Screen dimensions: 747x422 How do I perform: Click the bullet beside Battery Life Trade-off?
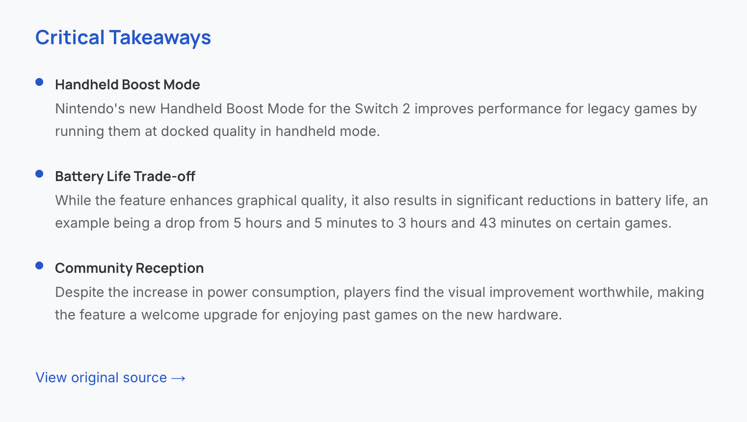[x=39, y=174]
